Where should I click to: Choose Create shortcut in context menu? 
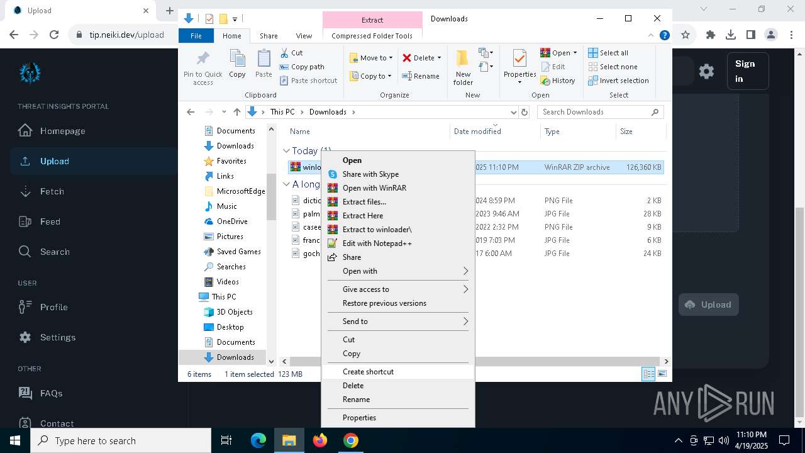click(x=397, y=372)
